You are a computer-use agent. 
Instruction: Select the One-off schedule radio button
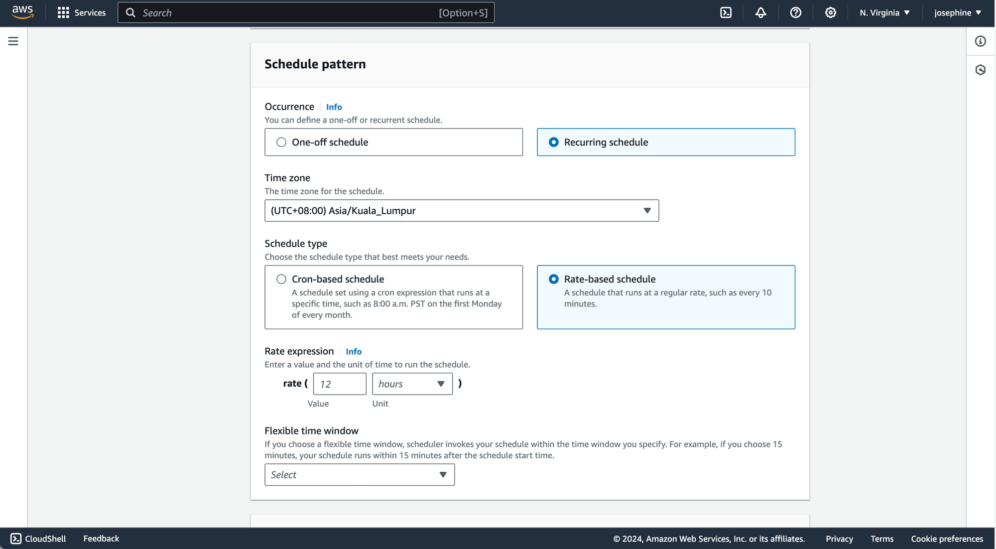282,142
